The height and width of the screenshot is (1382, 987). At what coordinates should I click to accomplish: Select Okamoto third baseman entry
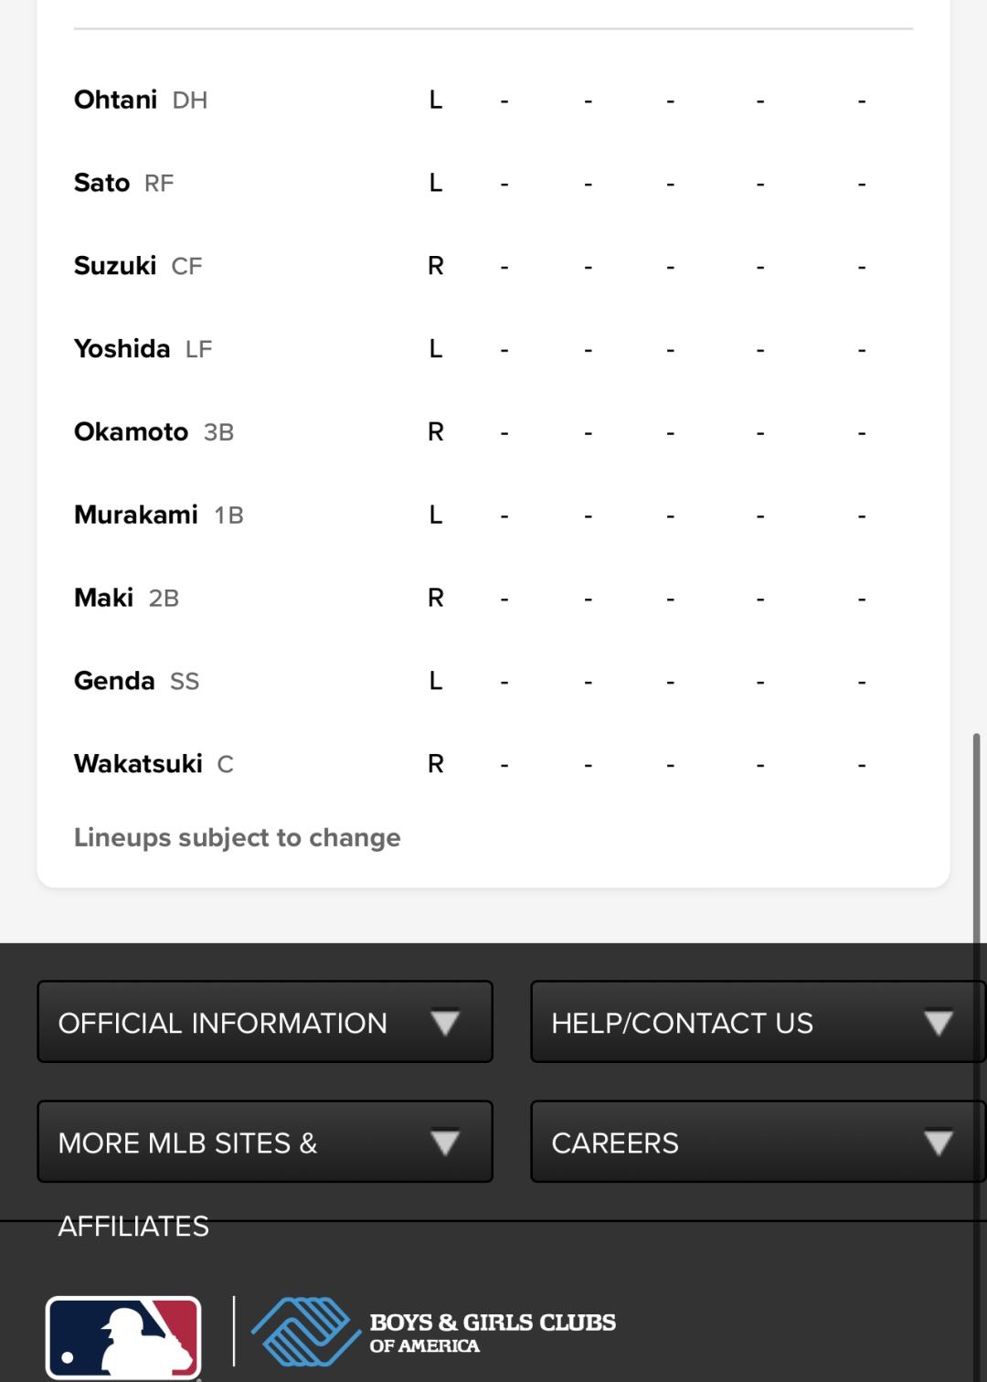pyautogui.click(x=131, y=431)
